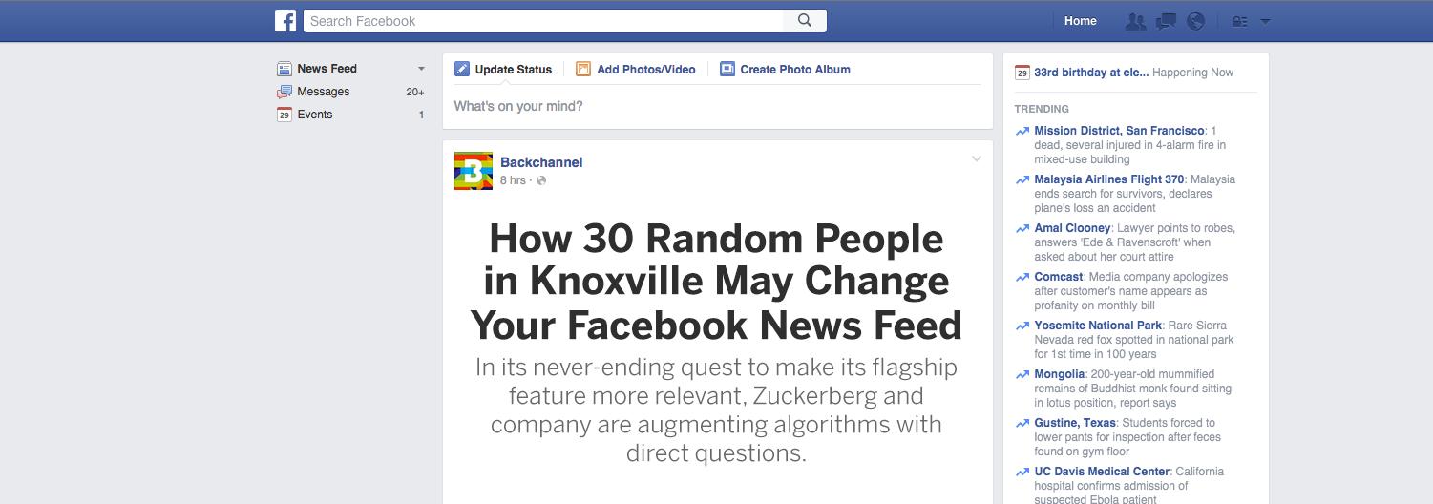Viewport: 1433px width, 504px height.
Task: Open the Privacy Shortcuts lock icon
Action: pyautogui.click(x=1239, y=21)
